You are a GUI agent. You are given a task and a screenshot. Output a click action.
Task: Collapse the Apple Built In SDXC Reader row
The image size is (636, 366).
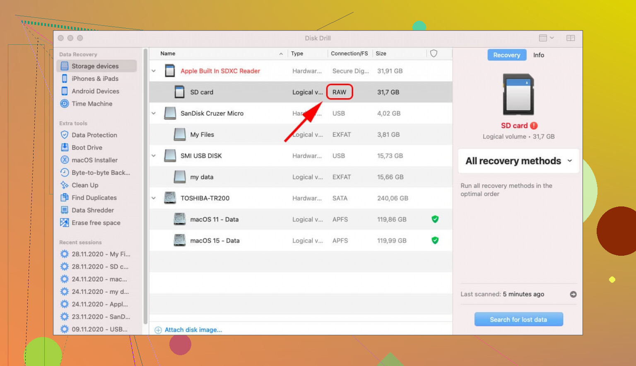(154, 71)
